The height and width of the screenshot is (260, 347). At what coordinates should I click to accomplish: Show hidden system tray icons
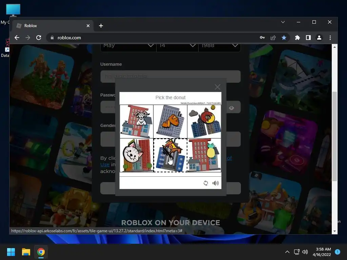[x=287, y=252]
